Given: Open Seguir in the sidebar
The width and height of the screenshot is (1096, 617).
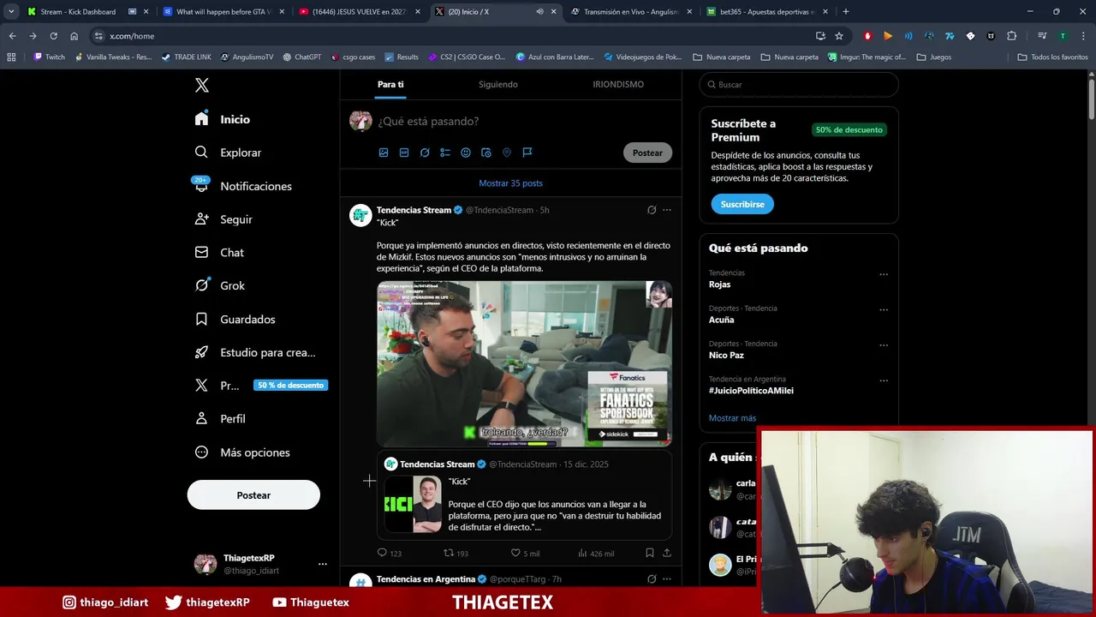Looking at the screenshot, I should (223, 219).
